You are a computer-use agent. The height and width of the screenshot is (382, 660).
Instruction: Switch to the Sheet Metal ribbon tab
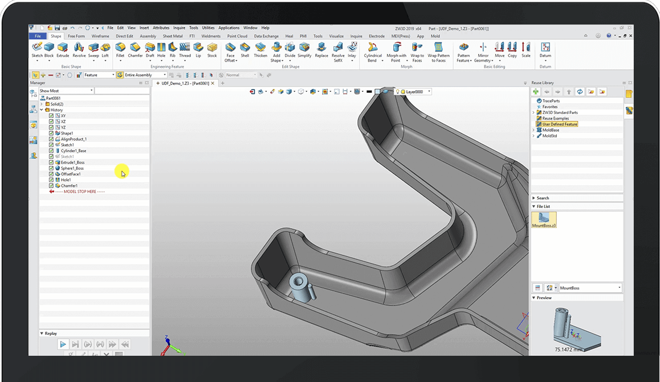click(x=173, y=36)
